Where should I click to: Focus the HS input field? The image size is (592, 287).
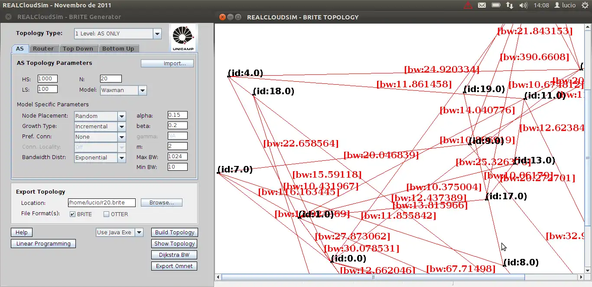pyautogui.click(x=47, y=79)
